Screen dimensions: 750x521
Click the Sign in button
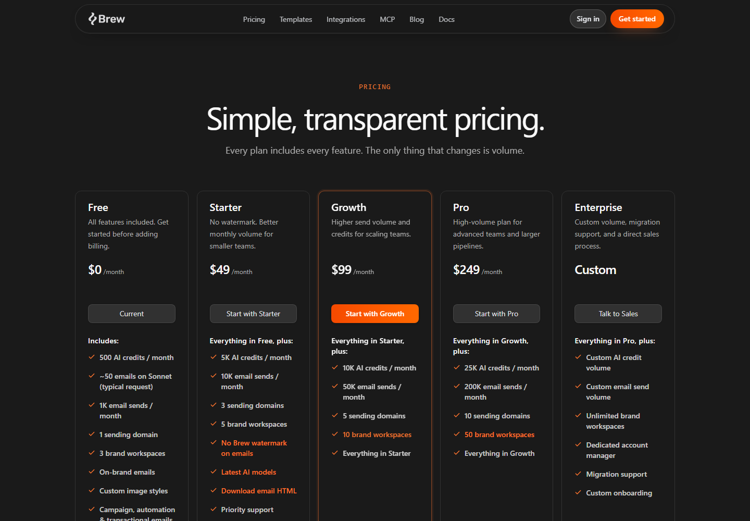588,19
